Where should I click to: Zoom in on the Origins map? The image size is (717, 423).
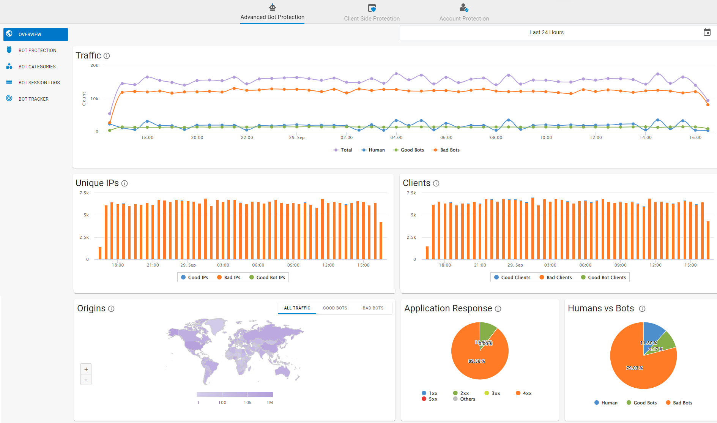[86, 369]
